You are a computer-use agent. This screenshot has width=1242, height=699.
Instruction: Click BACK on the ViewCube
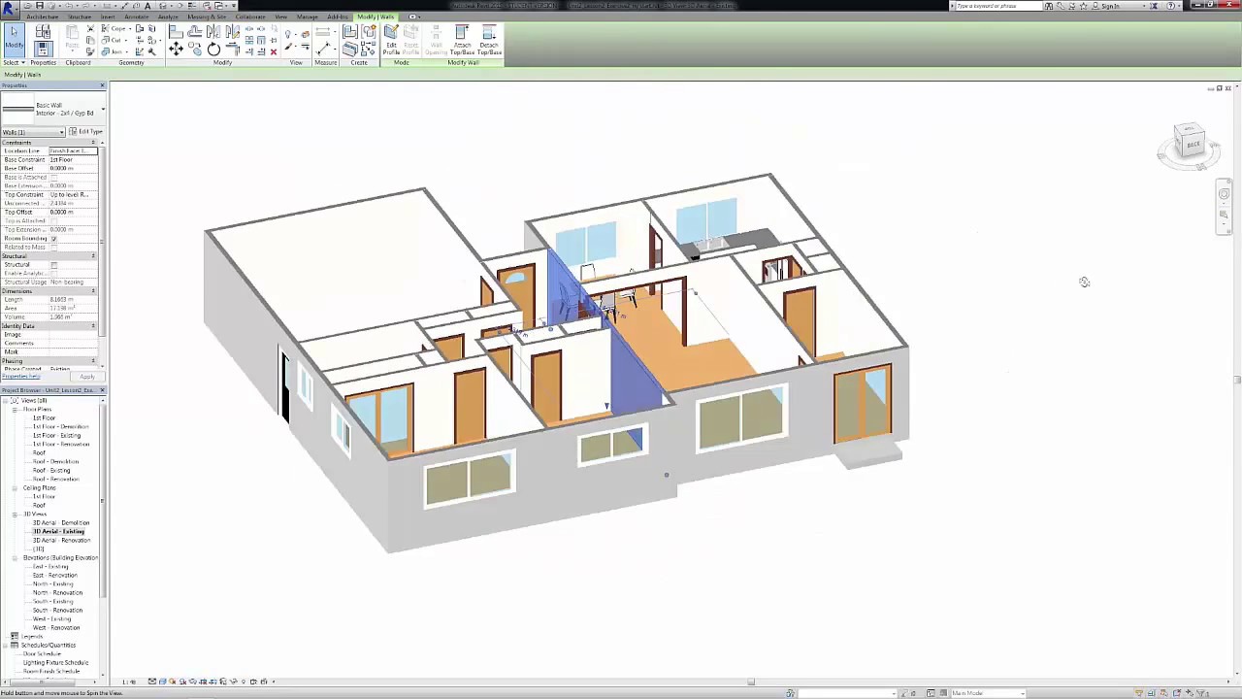coord(1193,144)
